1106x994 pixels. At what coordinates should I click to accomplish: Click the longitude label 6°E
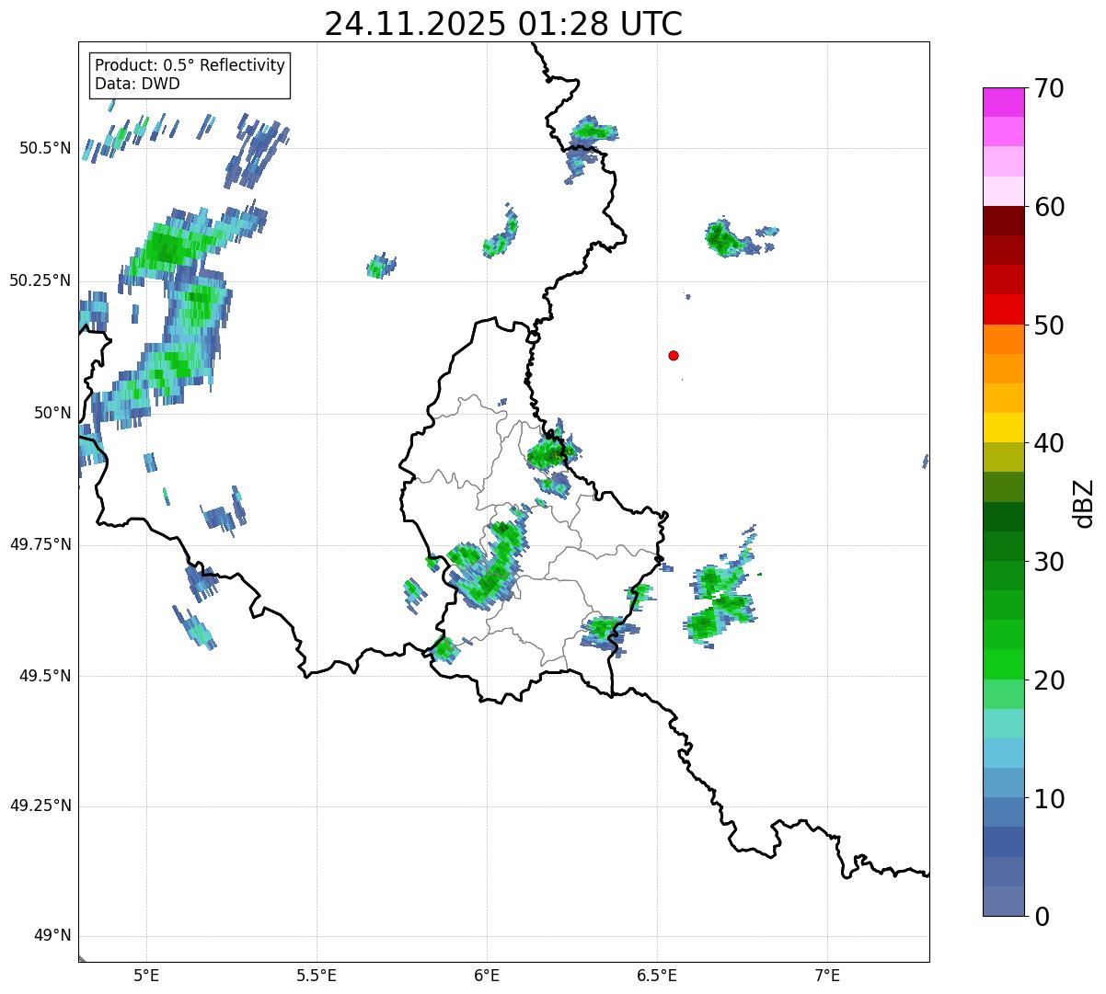coord(487,976)
